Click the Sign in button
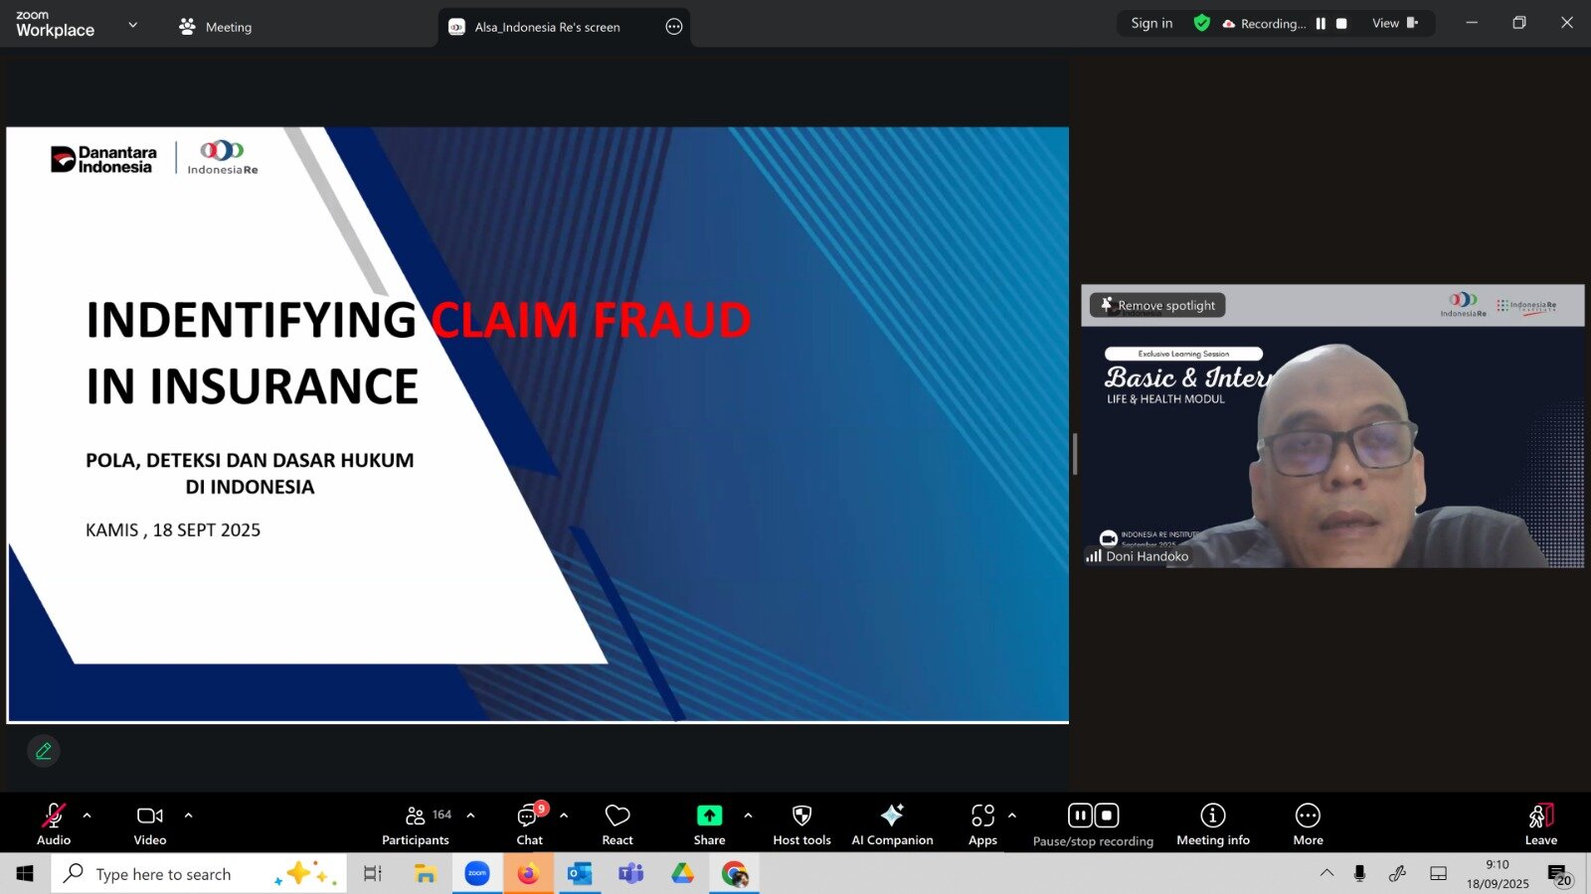 pos(1151,24)
